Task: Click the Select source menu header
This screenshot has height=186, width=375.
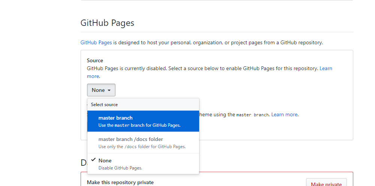Action: [x=104, y=105]
